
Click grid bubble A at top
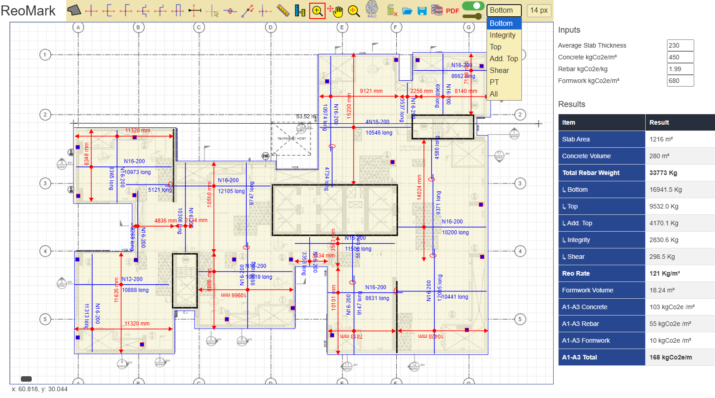click(x=78, y=27)
